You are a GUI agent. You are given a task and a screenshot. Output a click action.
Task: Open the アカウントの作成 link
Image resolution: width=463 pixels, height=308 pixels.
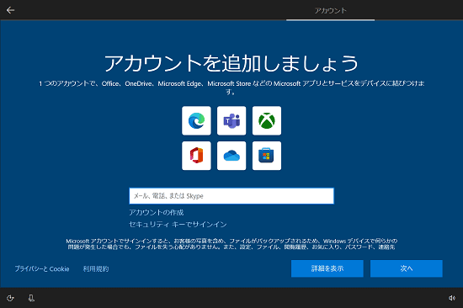[x=157, y=212]
